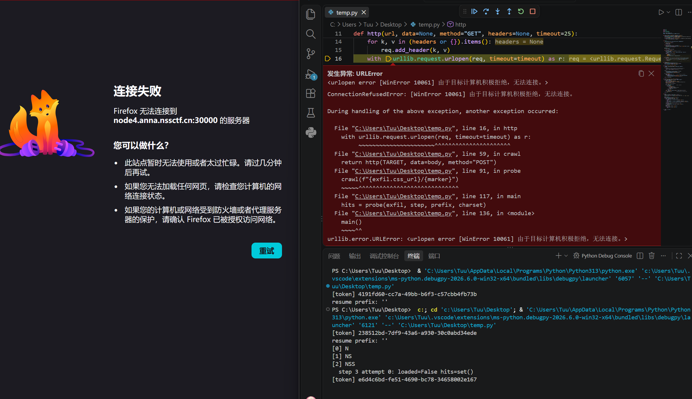
Task: Open Run and Debug view icon
Action: [311, 74]
